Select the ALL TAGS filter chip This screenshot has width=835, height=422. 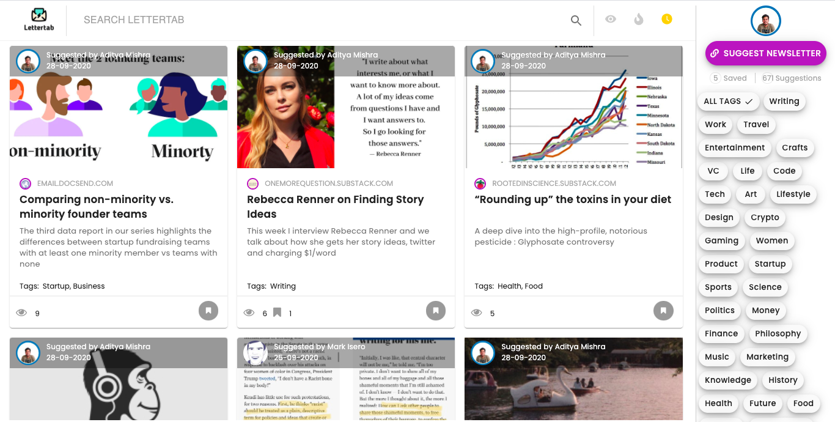729,102
